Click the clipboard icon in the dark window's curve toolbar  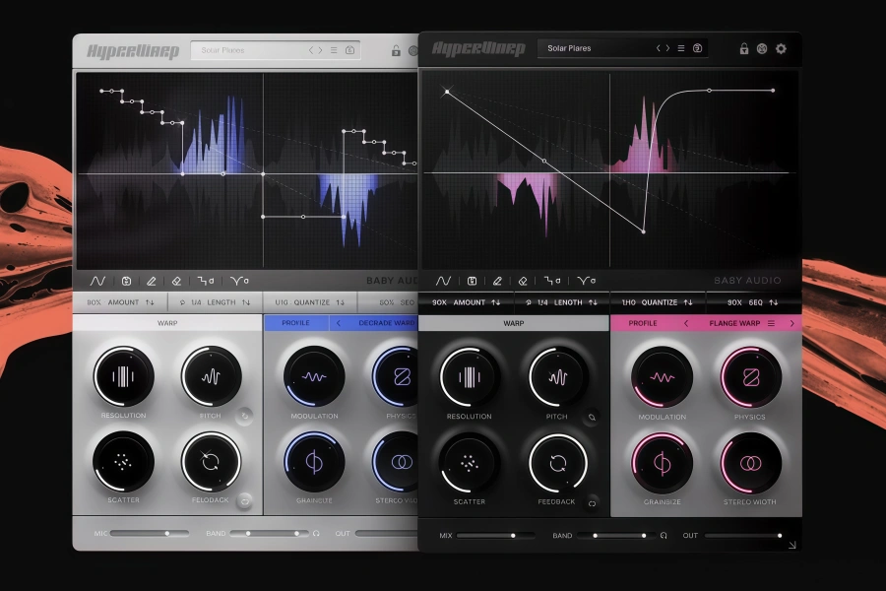pyautogui.click(x=472, y=281)
